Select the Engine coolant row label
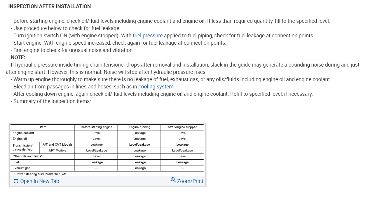 pyautogui.click(x=23, y=133)
